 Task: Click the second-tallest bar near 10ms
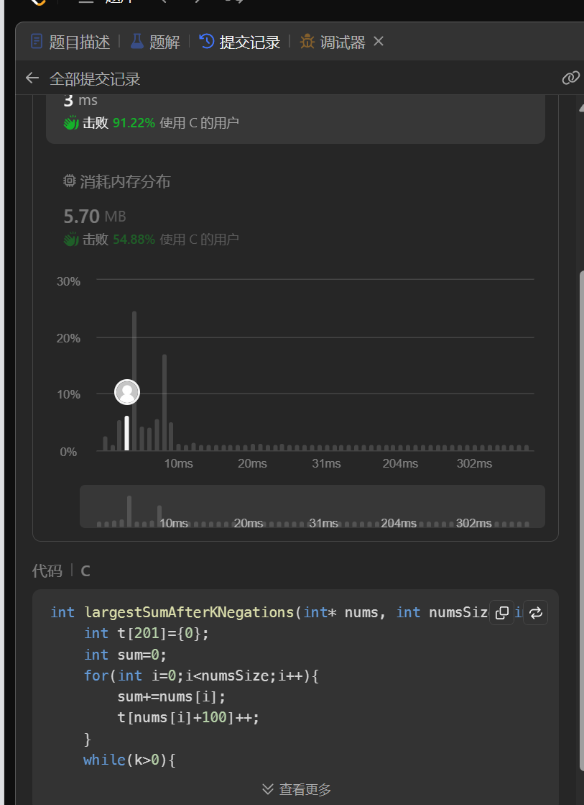click(x=164, y=403)
